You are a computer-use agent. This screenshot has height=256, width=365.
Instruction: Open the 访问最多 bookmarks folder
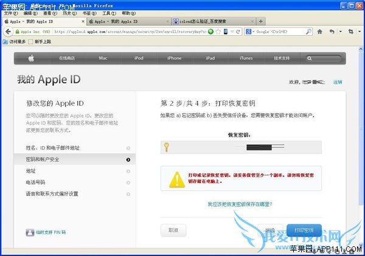click(x=15, y=42)
